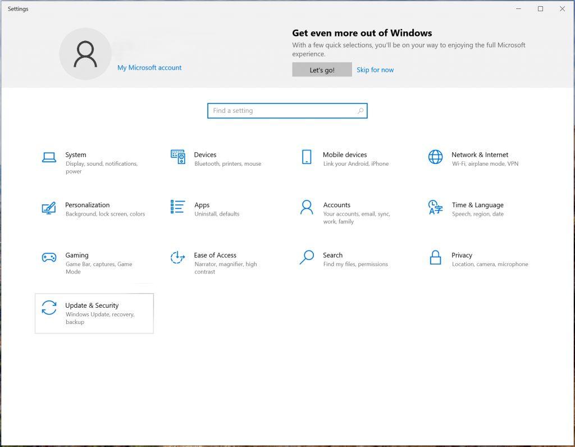The width and height of the screenshot is (575, 447).
Task: Open the My Microsoft account link
Action: tap(149, 67)
